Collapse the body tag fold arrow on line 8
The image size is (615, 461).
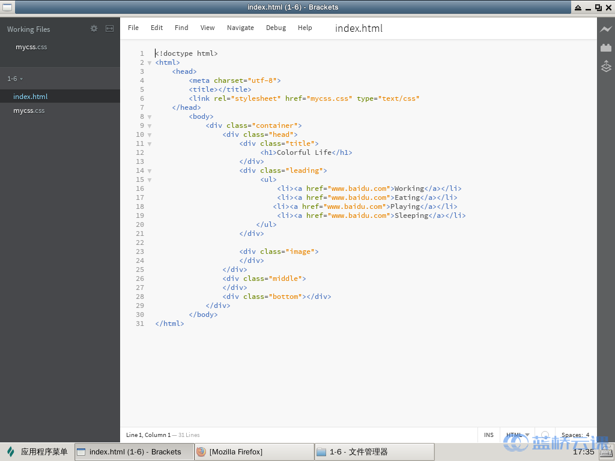(x=150, y=116)
